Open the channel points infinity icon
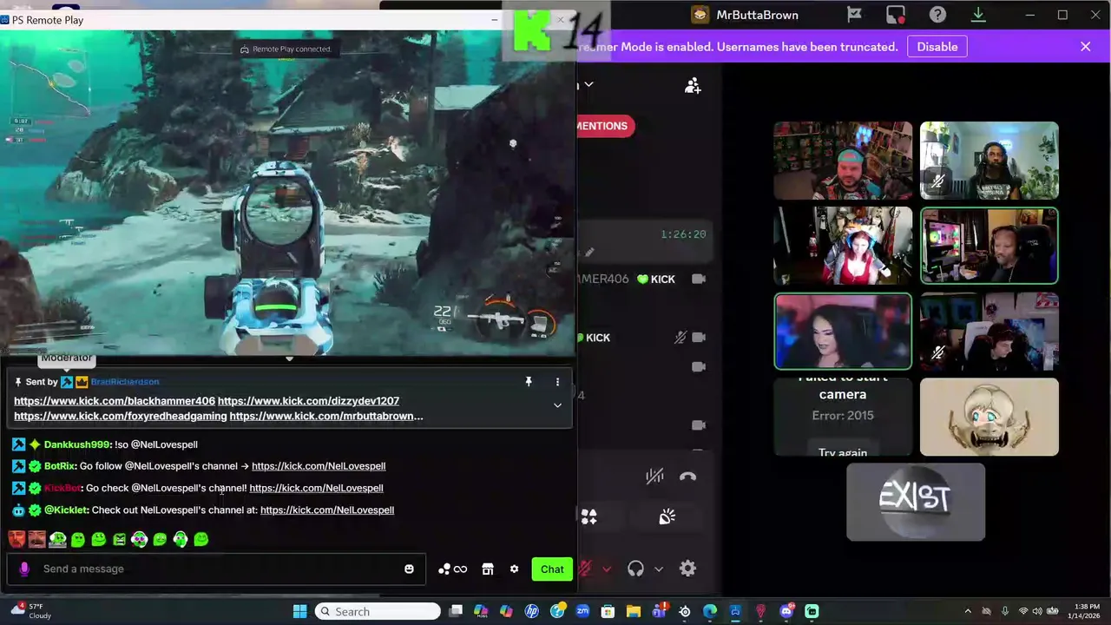The width and height of the screenshot is (1111, 625). pyautogui.click(x=453, y=569)
